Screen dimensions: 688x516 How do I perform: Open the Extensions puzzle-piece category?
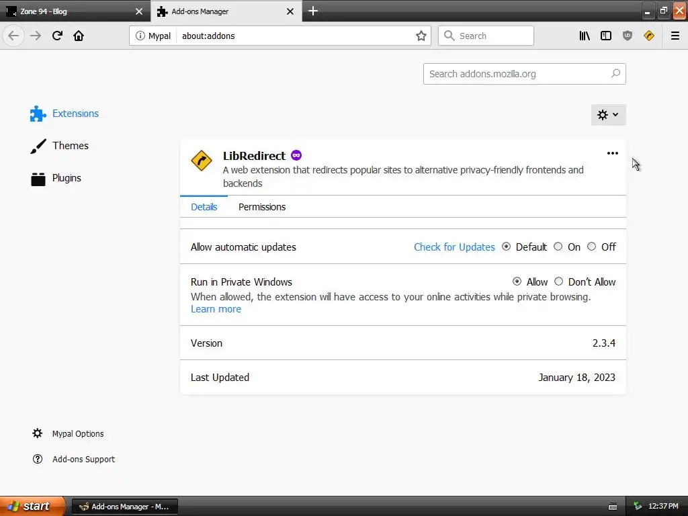(x=64, y=114)
